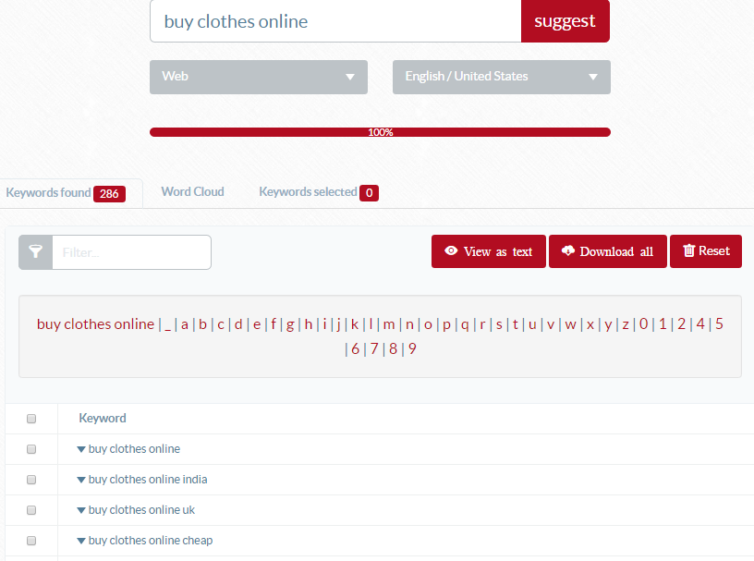Click the 0 keywords selected badge

(369, 193)
